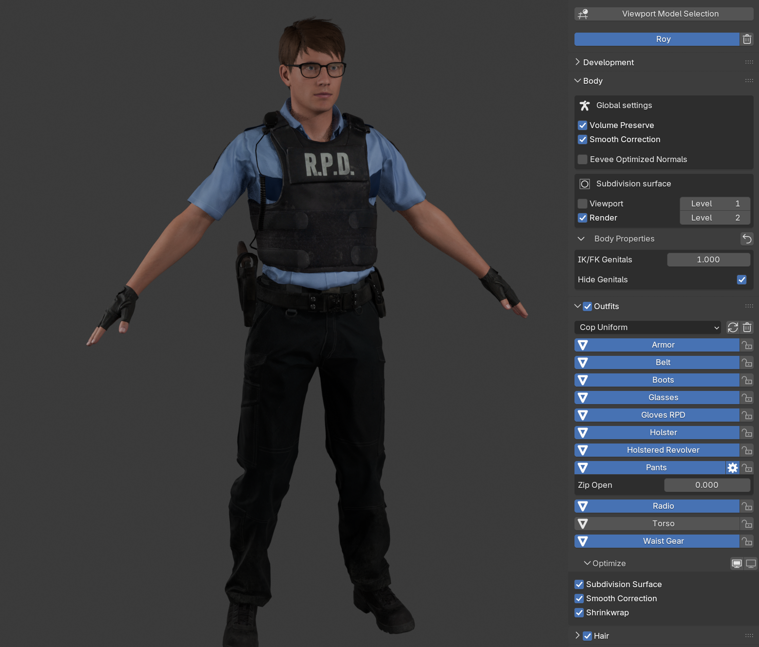
Task: Expand the Development panel
Action: (577, 62)
